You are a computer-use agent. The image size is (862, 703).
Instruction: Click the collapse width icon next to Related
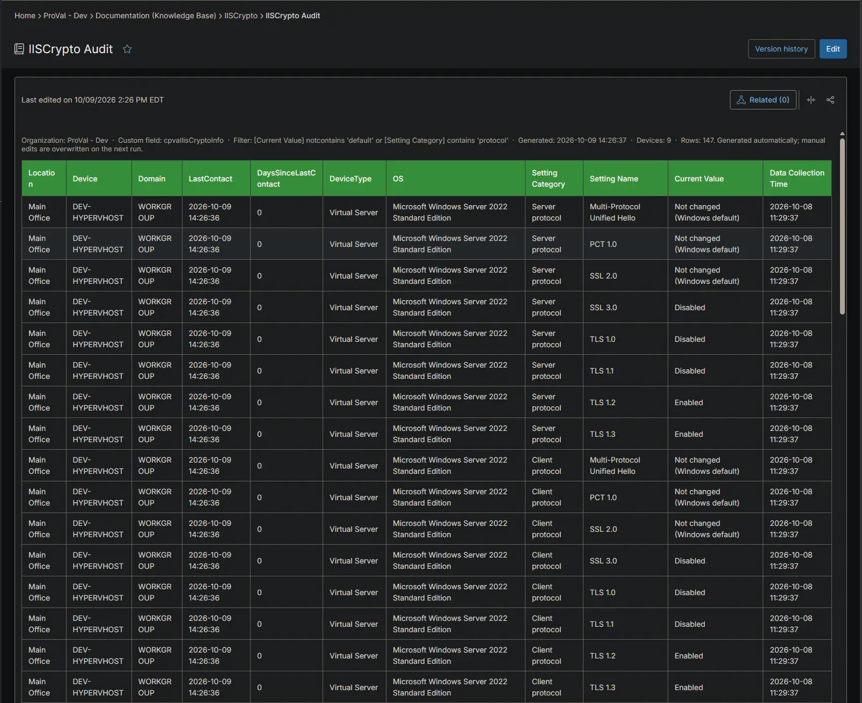[811, 100]
